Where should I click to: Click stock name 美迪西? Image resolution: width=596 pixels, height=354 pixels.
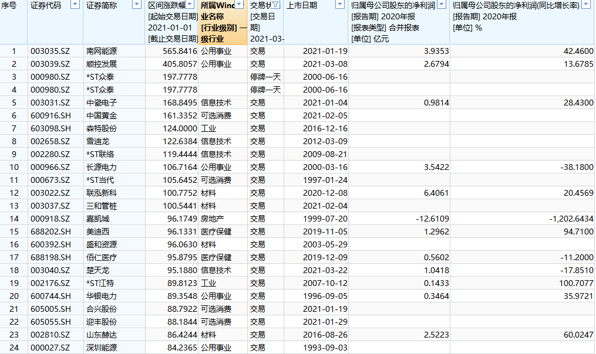click(x=97, y=232)
